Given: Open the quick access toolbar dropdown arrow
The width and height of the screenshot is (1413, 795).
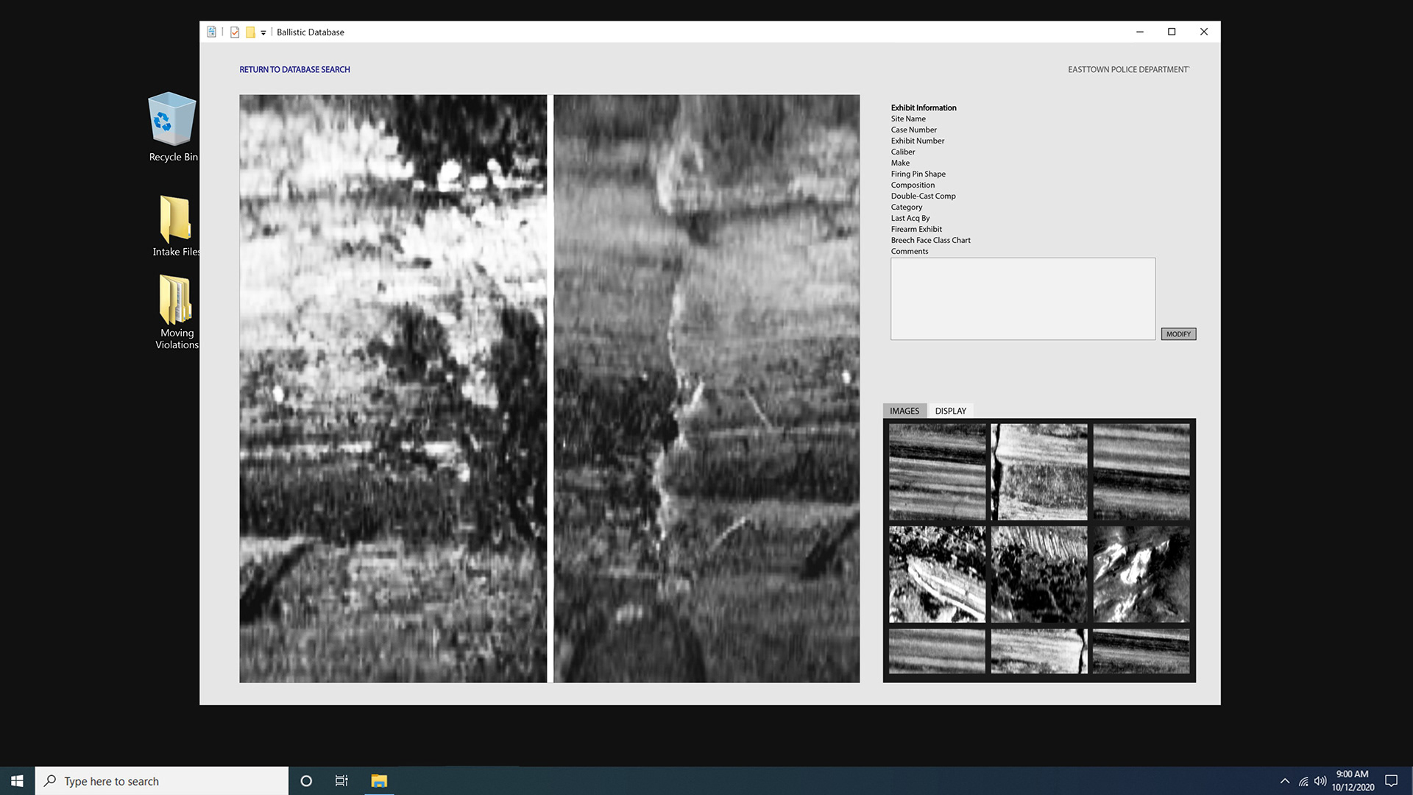Looking at the screenshot, I should [263, 33].
